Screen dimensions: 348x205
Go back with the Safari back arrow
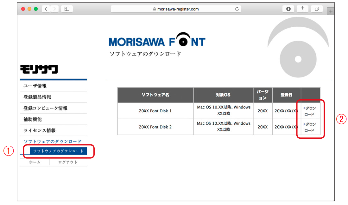pyautogui.click(x=46, y=9)
